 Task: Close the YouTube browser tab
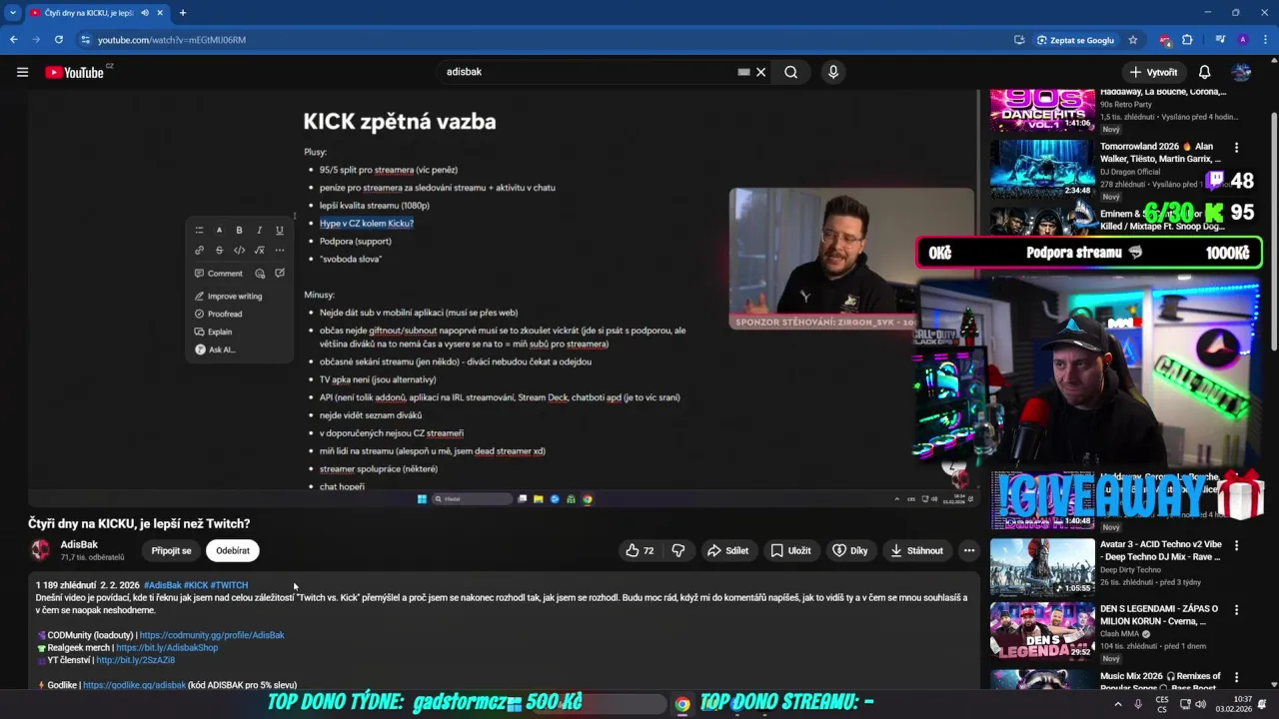tap(162, 13)
